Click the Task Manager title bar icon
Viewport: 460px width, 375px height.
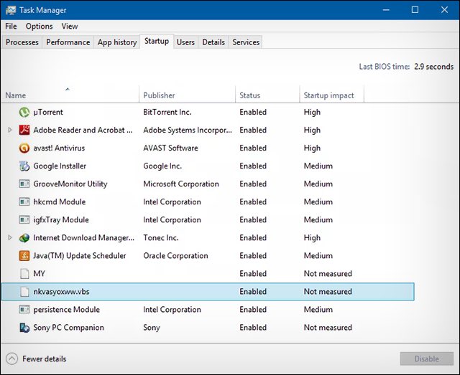pos(11,10)
